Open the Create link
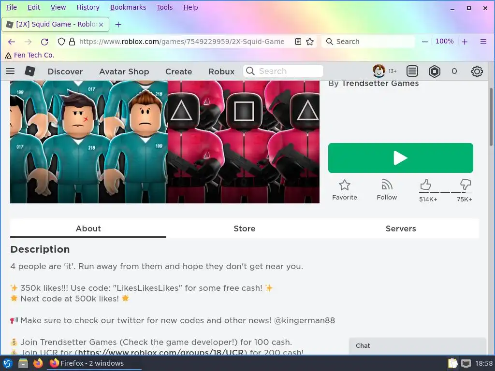 pyautogui.click(x=179, y=71)
